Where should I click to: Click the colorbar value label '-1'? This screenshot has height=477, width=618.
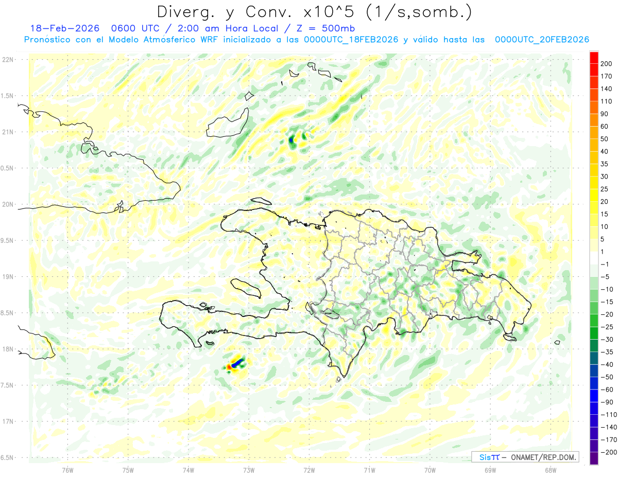(x=605, y=264)
